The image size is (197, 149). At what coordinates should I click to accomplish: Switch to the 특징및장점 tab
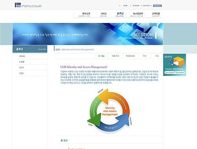pos(130,56)
